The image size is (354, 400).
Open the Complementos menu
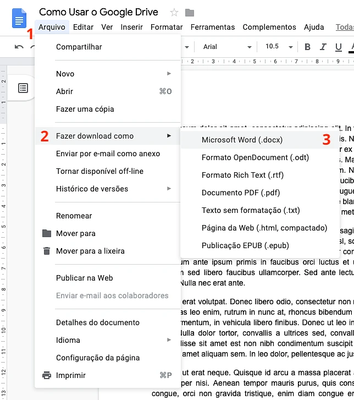(x=269, y=27)
